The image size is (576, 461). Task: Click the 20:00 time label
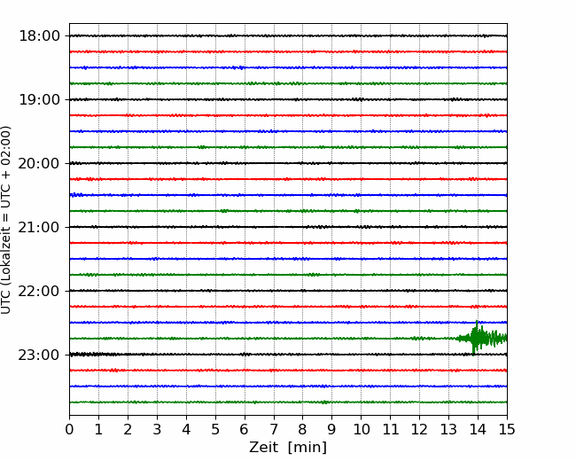(39, 164)
